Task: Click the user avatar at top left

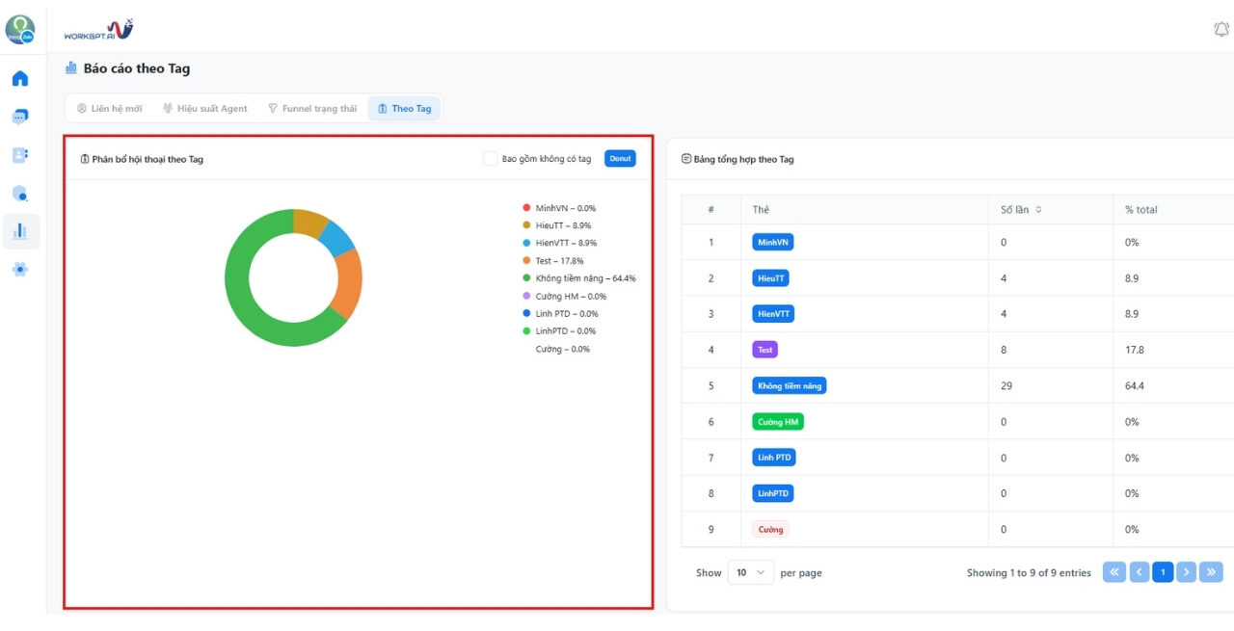Action: pyautogui.click(x=20, y=30)
